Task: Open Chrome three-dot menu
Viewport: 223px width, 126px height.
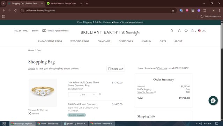Action: [219, 10]
